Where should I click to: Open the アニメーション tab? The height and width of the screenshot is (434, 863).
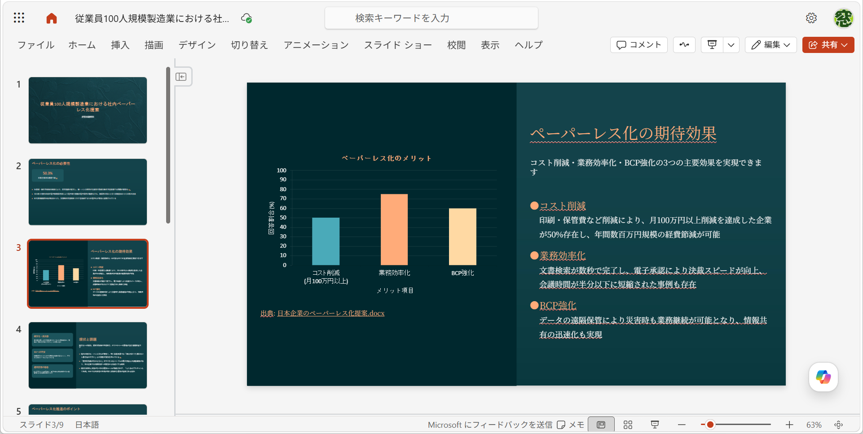coord(316,45)
